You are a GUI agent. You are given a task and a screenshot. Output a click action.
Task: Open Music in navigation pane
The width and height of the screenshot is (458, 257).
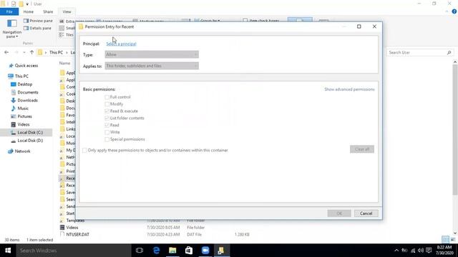point(20,109)
